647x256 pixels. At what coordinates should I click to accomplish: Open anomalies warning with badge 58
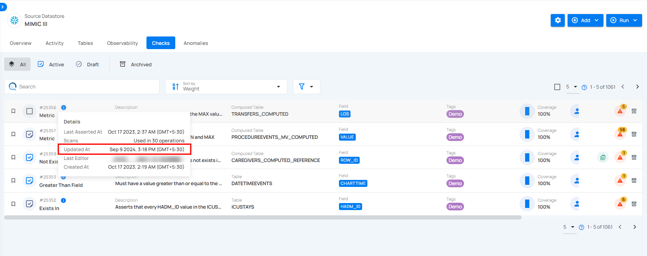tap(620, 134)
